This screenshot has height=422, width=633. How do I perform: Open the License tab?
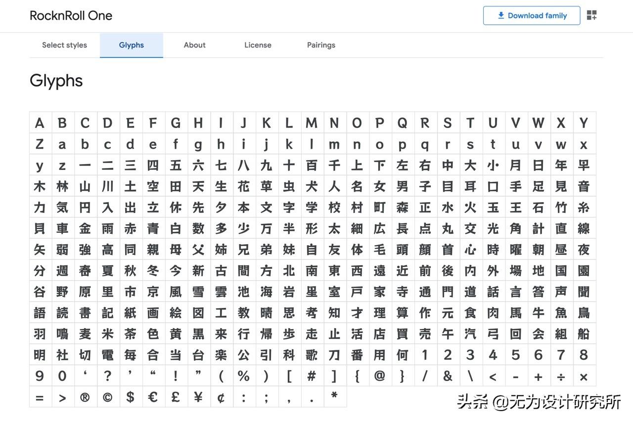pyautogui.click(x=258, y=45)
